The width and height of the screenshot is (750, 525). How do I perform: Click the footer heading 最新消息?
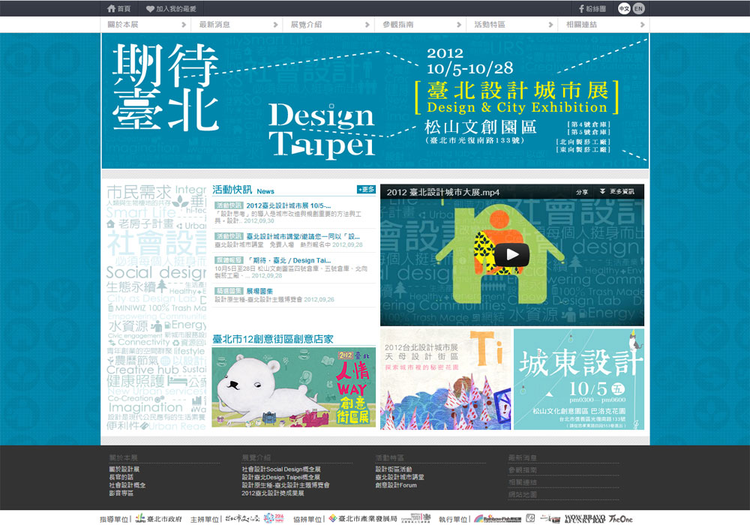coord(522,457)
